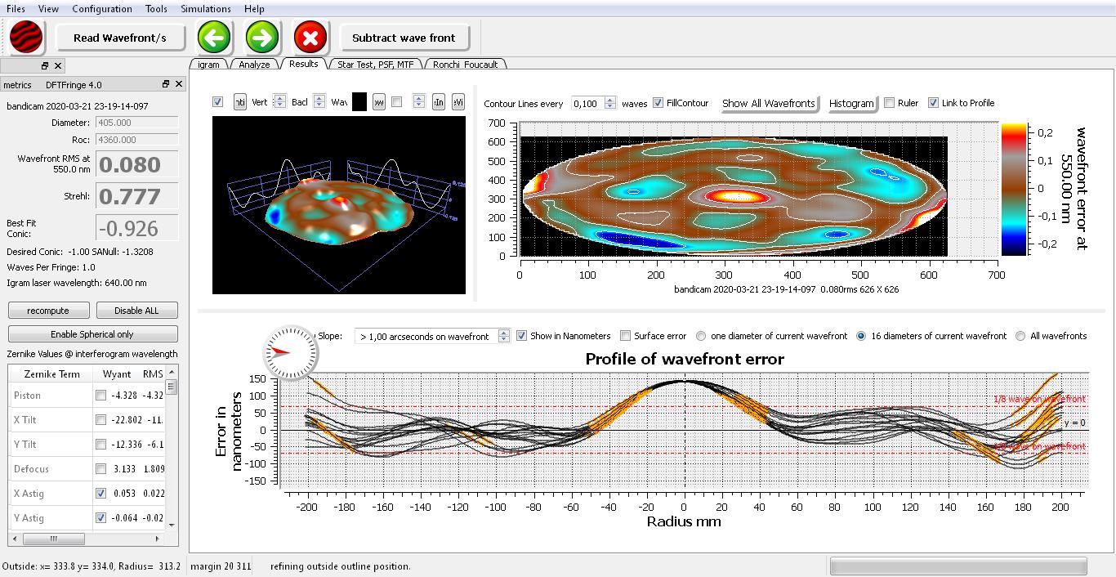Uncheck the X Astig Zernike term
1116x577 pixels.
click(x=100, y=494)
